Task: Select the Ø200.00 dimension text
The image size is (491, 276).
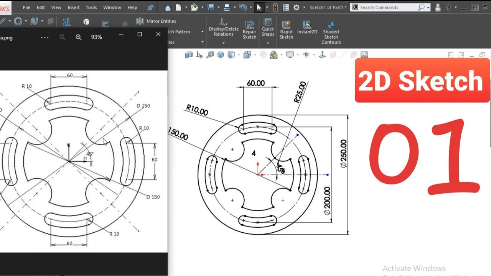Action: coord(327,200)
